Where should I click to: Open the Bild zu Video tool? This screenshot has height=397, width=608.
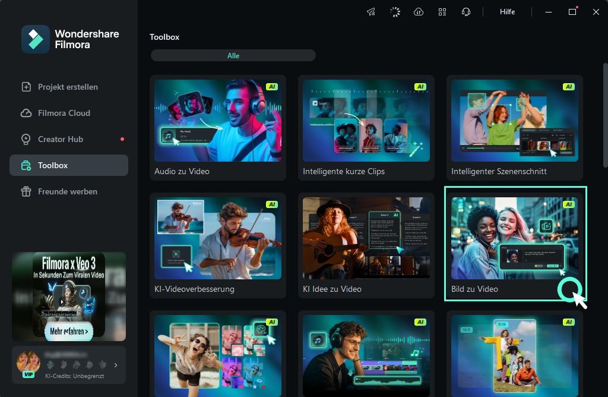coord(515,245)
